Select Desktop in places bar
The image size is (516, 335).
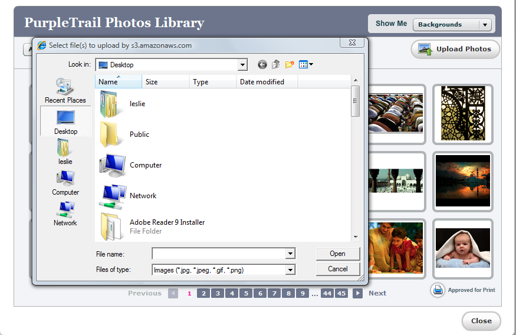click(65, 121)
